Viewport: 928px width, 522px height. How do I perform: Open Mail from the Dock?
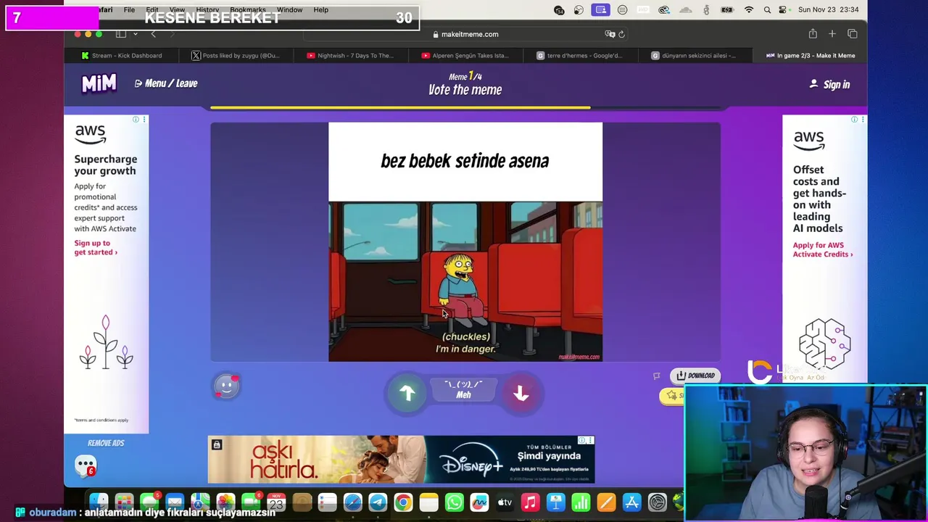click(175, 502)
